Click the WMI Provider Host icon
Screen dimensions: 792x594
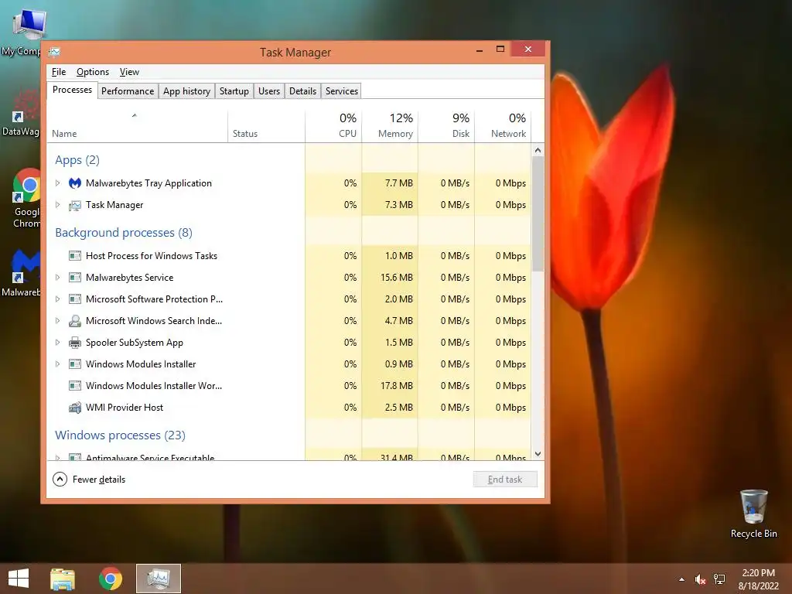(75, 408)
